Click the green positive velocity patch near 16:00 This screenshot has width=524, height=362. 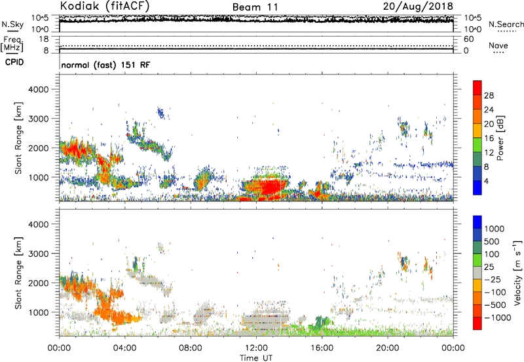320,323
